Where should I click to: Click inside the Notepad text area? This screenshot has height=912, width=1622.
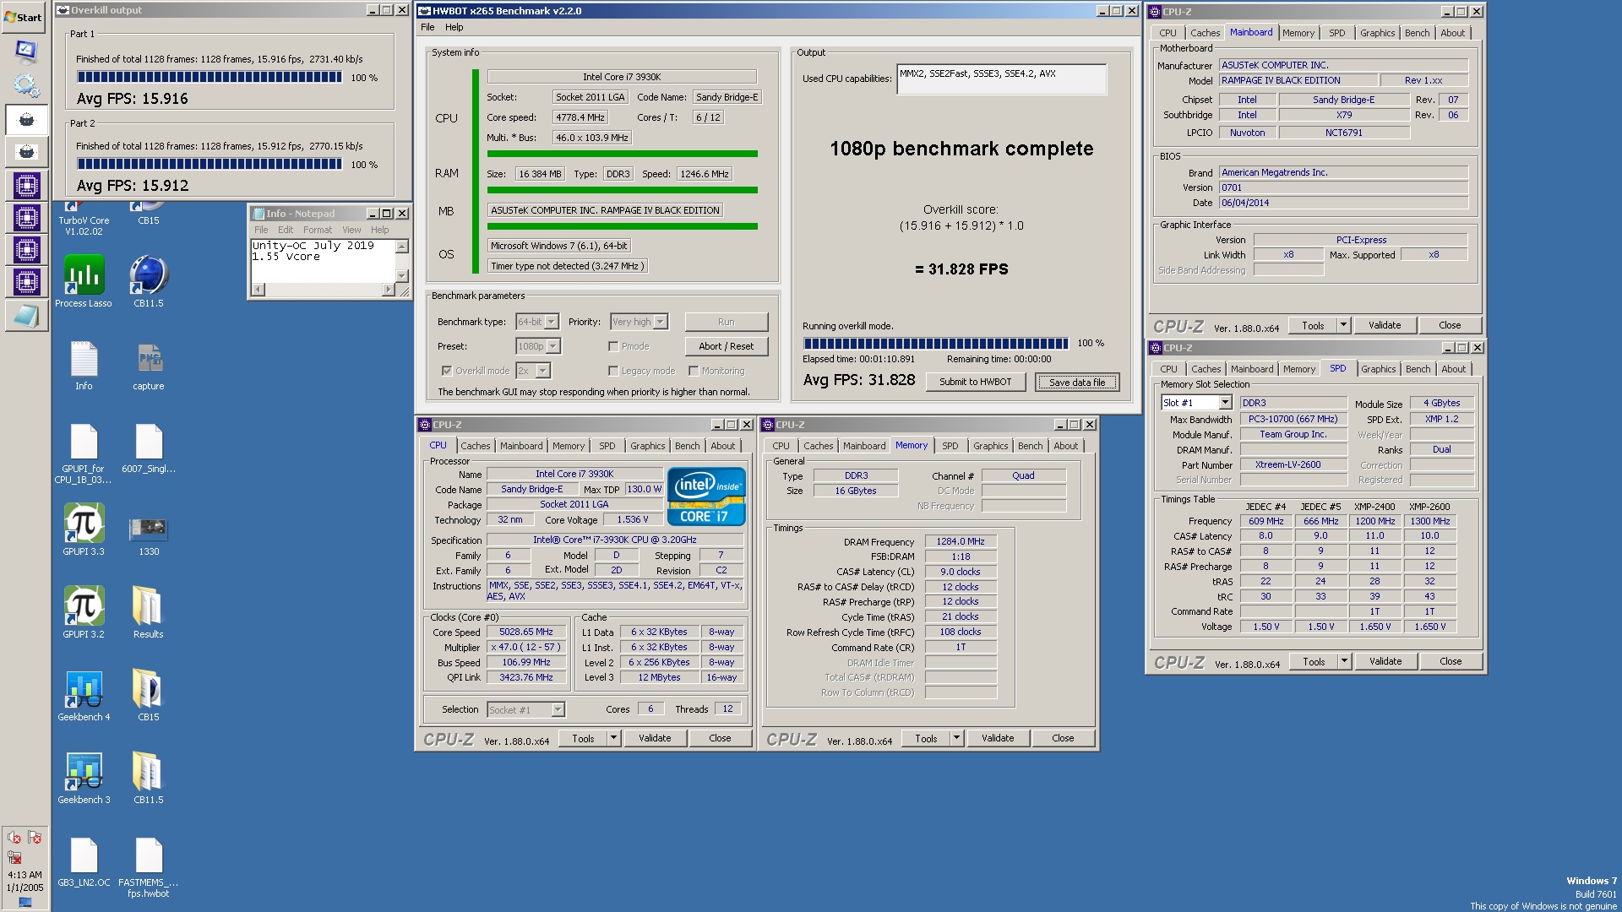[x=323, y=261]
